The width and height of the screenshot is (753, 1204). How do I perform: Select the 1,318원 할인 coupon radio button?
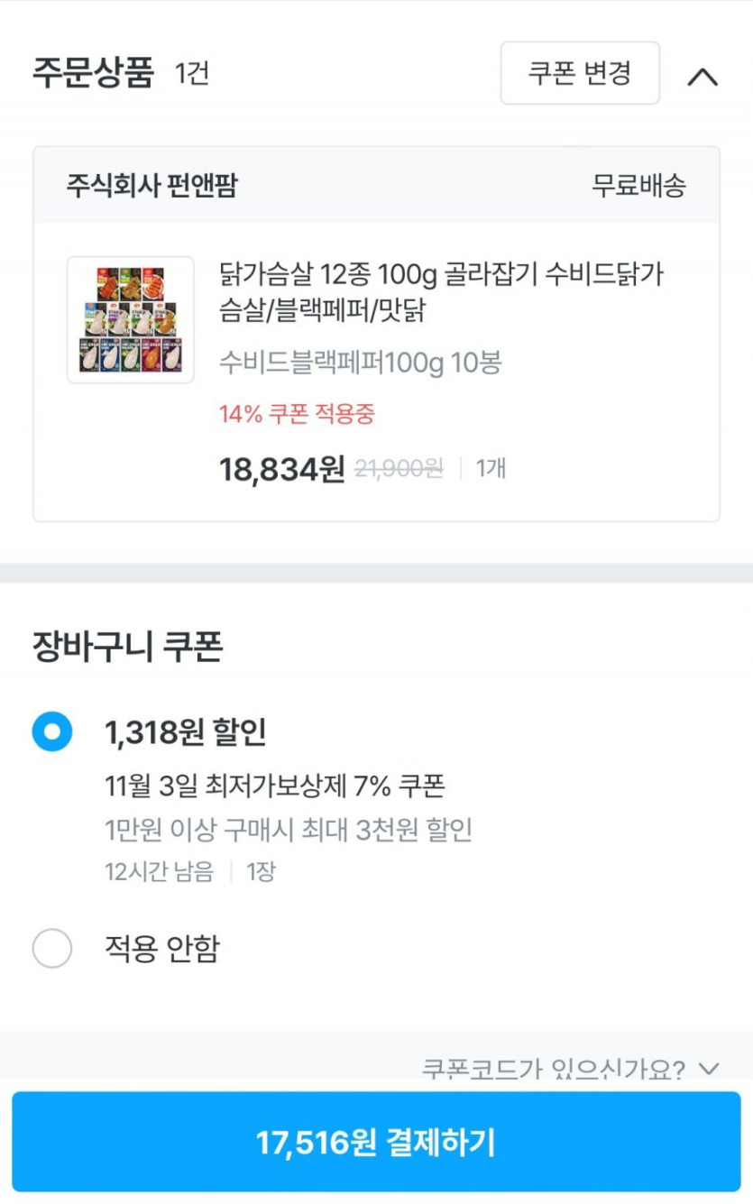[x=51, y=731]
